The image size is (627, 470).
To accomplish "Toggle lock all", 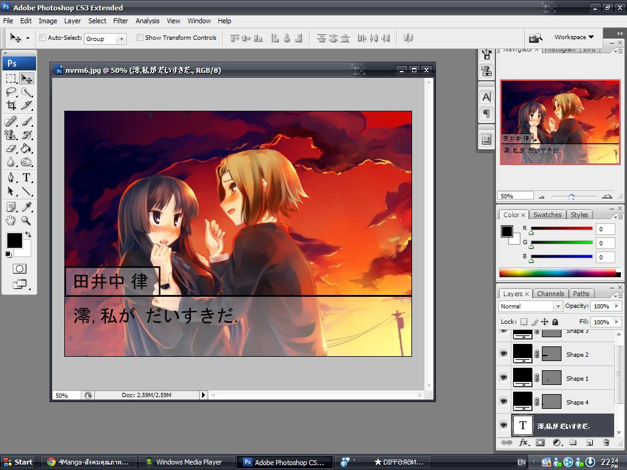I will point(555,322).
